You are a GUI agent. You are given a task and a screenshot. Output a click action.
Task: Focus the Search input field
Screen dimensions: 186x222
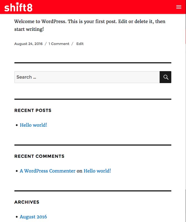[87, 77]
